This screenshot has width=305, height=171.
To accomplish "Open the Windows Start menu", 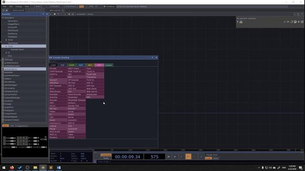I will pos(4,168).
